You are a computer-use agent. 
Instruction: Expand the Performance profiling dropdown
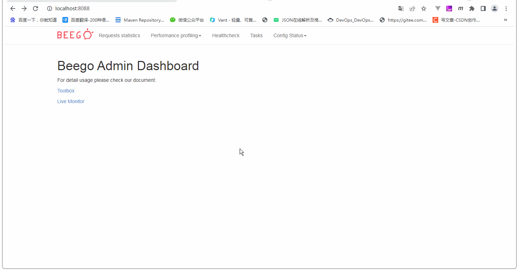coord(176,35)
